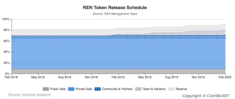Hide the Reserve series label
Viewport: 235px width, 99px height.
click(181, 89)
